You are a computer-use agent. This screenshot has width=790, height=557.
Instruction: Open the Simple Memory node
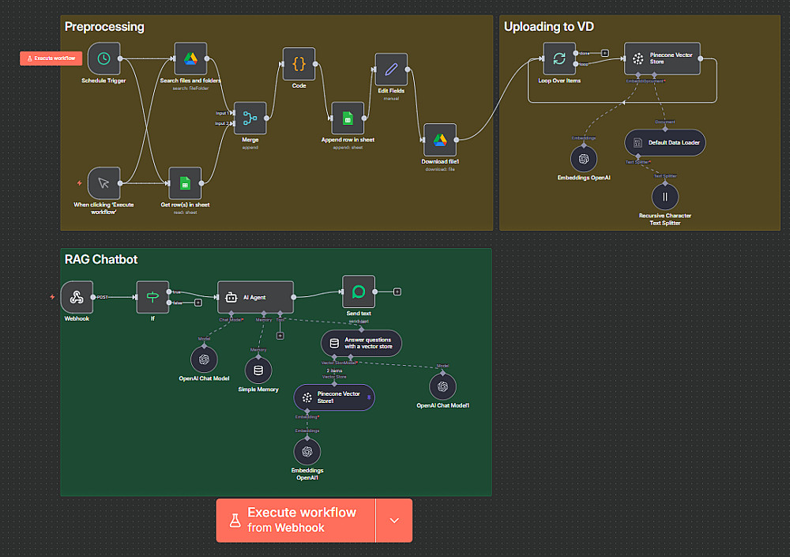point(258,370)
